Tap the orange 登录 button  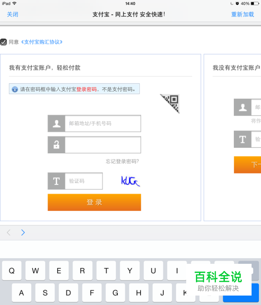pos(94,202)
